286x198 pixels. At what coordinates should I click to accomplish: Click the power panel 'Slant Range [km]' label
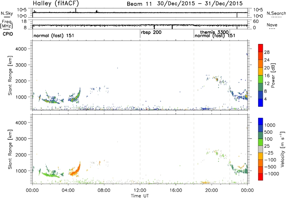pos(10,75)
